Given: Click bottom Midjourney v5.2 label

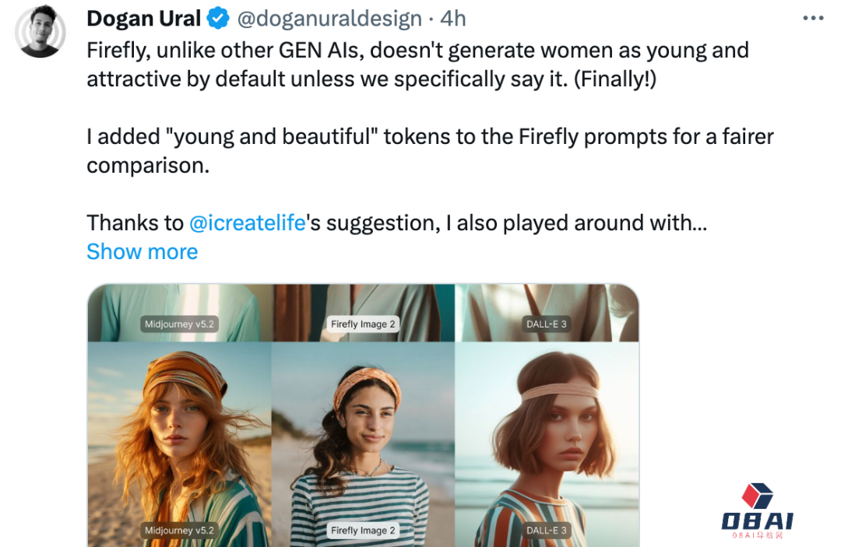Looking at the screenshot, I should 179,531.
